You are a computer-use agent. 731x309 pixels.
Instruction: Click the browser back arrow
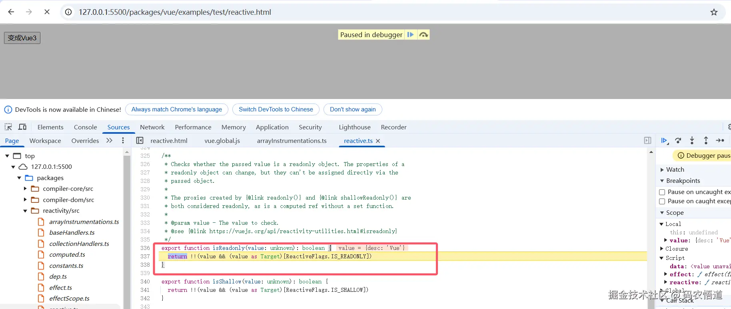pyautogui.click(x=11, y=12)
